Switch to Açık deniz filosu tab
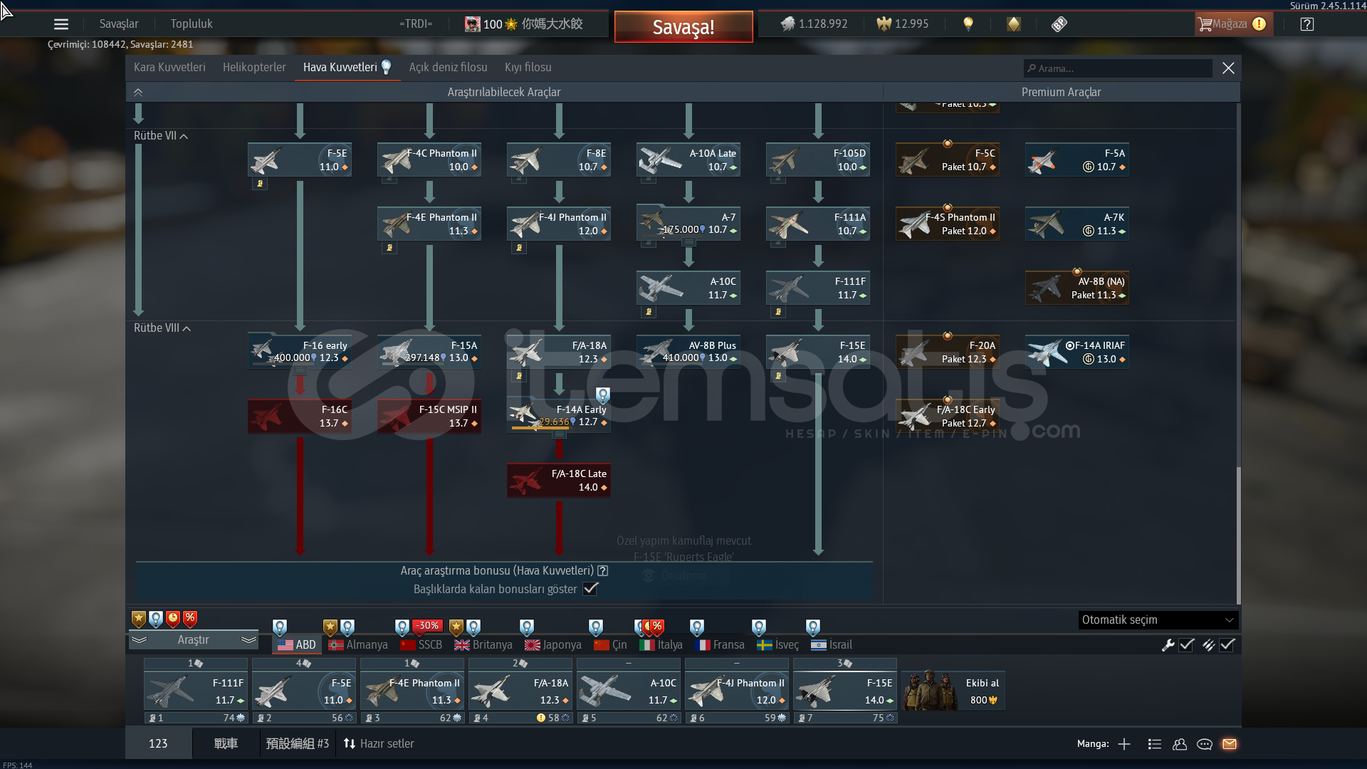 pyautogui.click(x=448, y=68)
